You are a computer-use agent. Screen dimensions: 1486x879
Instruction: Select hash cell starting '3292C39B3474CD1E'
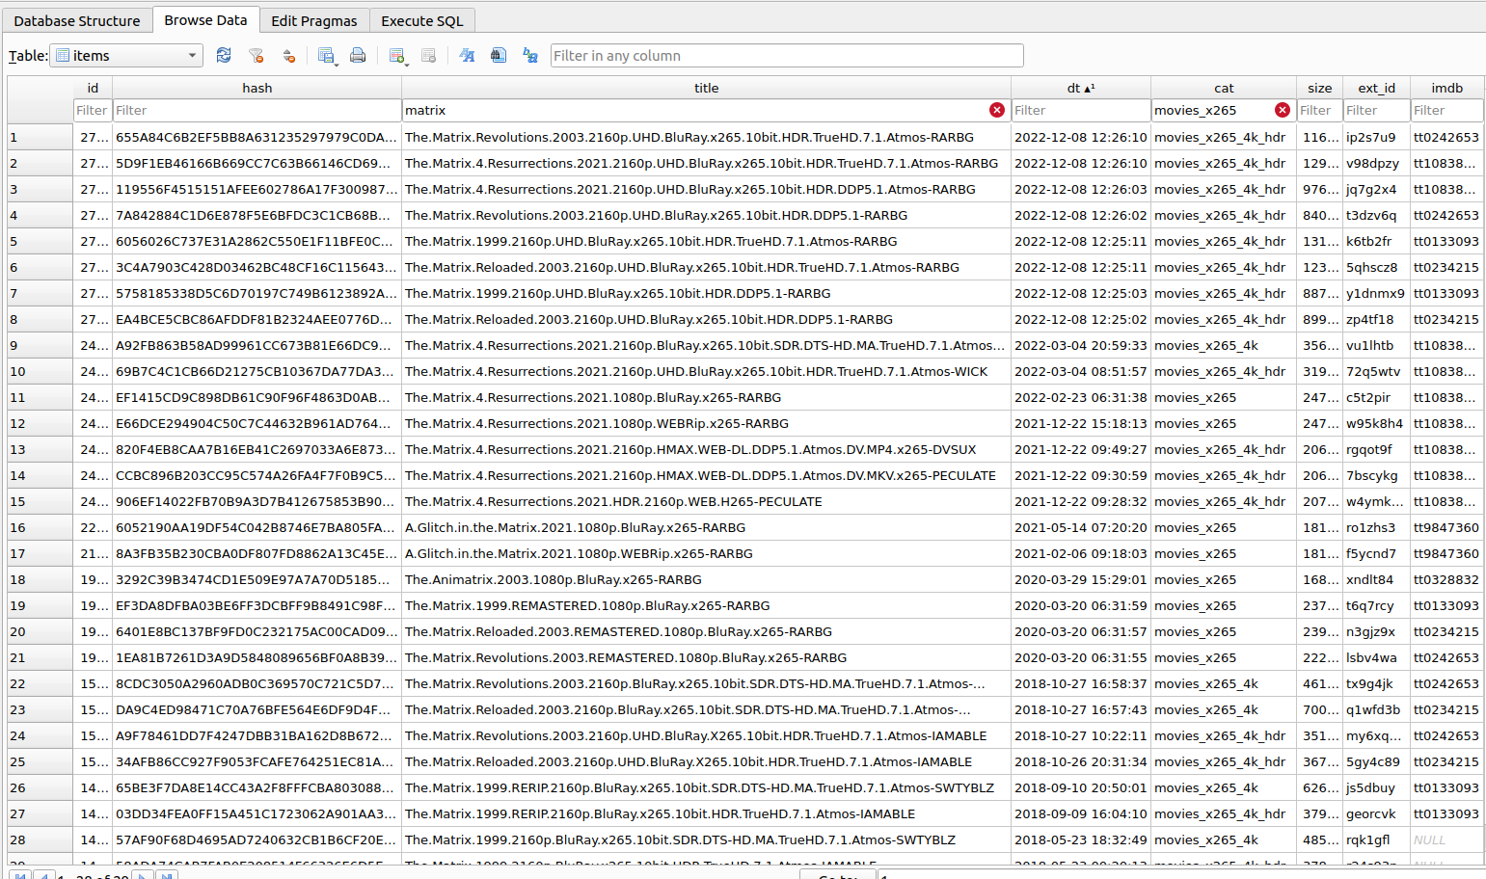257,579
